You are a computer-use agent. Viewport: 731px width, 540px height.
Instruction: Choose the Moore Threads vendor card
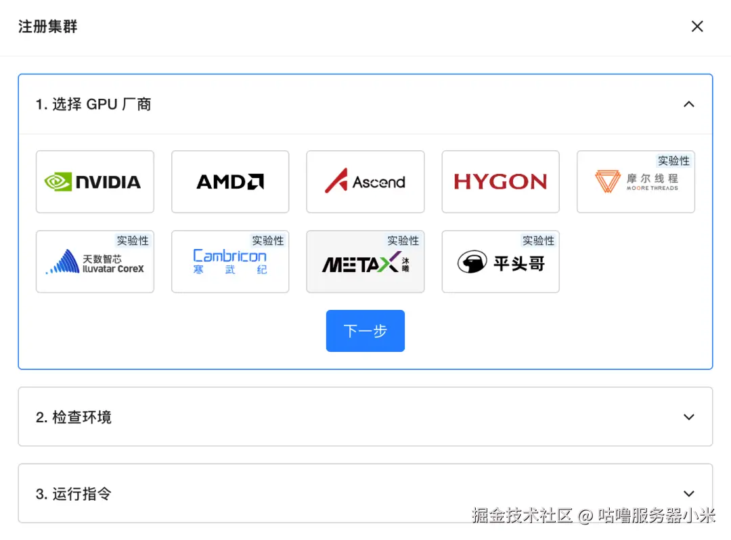(636, 182)
